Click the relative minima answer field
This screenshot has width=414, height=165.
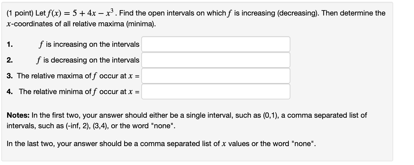(215, 91)
